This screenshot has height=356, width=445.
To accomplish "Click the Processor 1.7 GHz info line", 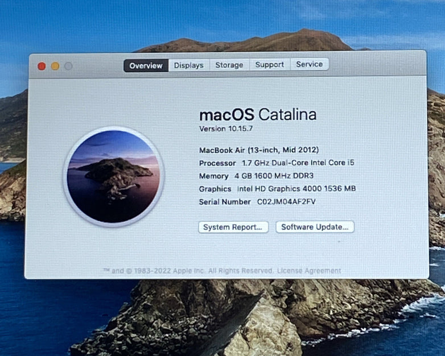I will [277, 163].
